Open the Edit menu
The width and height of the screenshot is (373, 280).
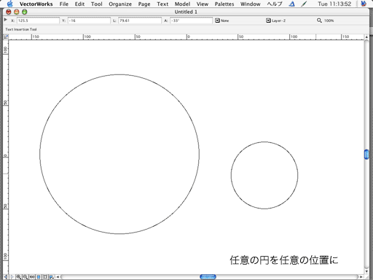pyautogui.click(x=79, y=4)
